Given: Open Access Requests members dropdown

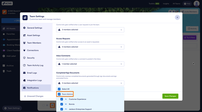Looking at the screenshot, I should (x=90, y=47).
